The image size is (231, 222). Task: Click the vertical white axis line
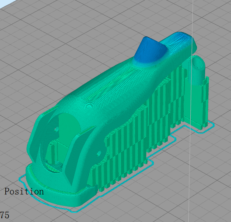pyautogui.click(x=191, y=111)
